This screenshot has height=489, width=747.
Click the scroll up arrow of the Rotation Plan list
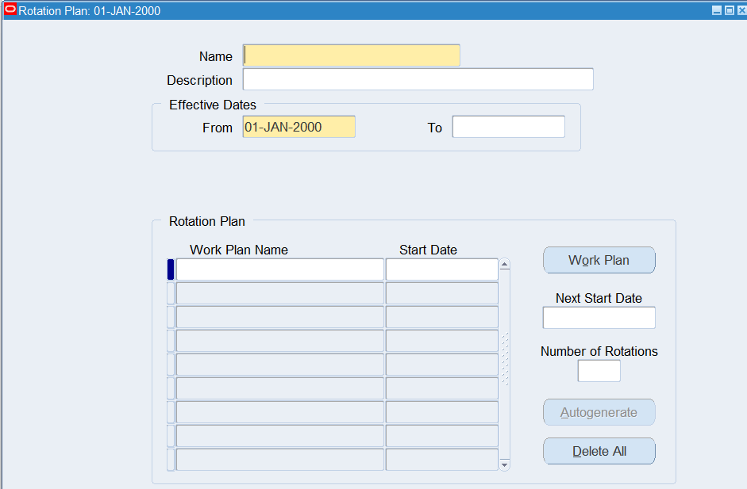click(504, 265)
